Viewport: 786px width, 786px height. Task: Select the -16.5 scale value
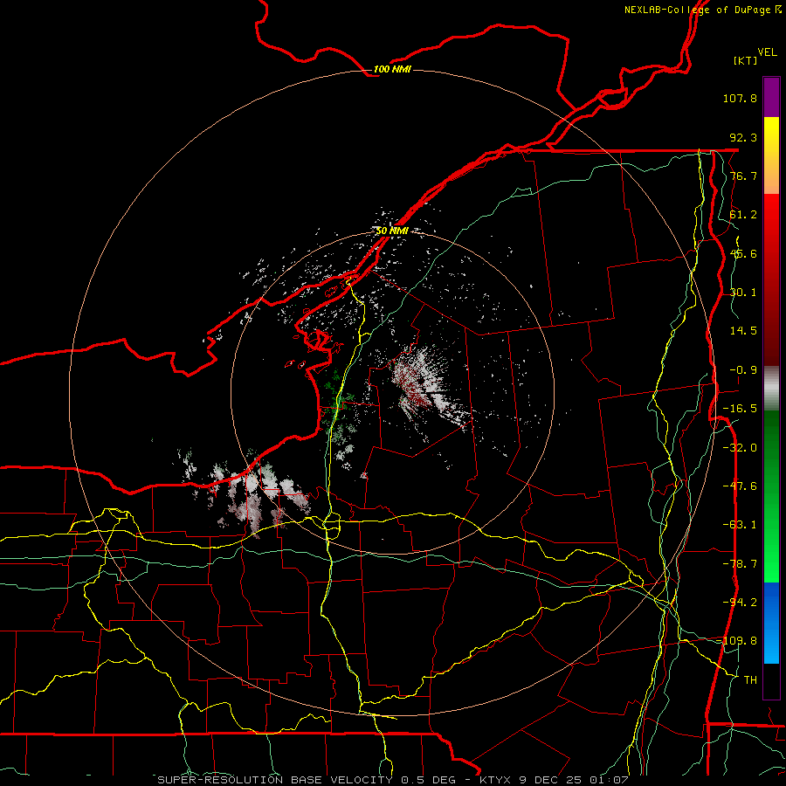[740, 409]
